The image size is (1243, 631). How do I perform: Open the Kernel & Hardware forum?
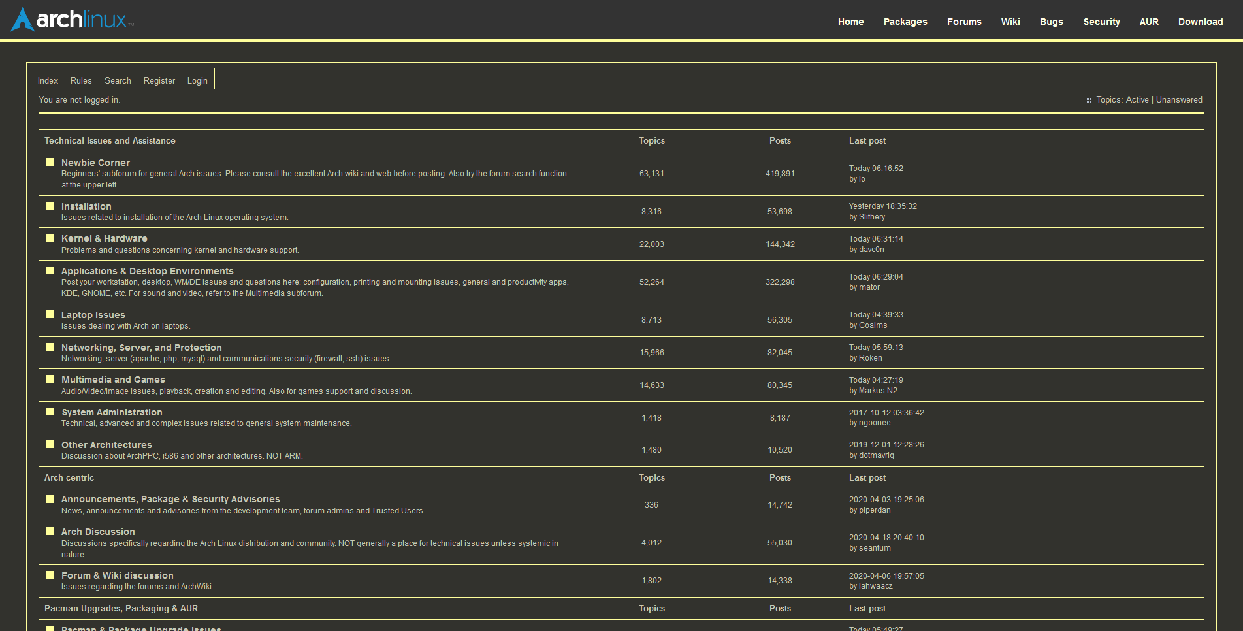105,238
